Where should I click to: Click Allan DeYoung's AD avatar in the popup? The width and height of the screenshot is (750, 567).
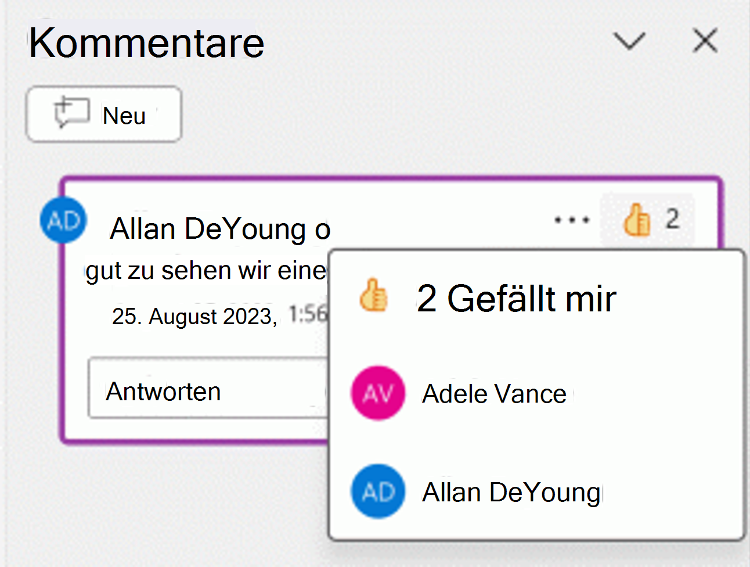[378, 491]
